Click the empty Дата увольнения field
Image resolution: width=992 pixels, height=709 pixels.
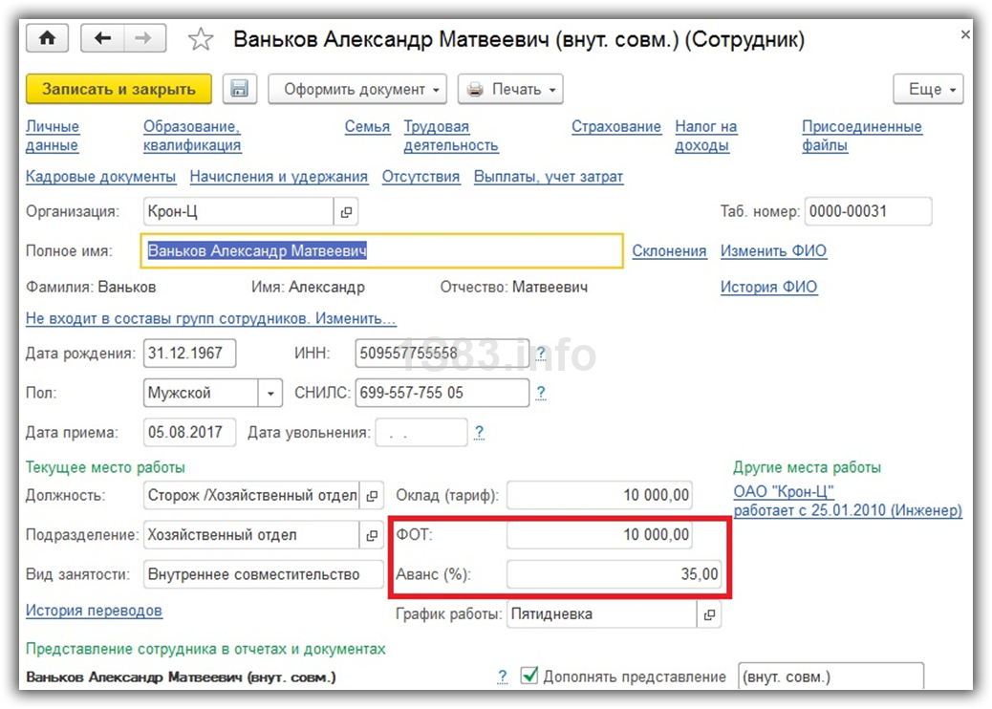click(421, 433)
